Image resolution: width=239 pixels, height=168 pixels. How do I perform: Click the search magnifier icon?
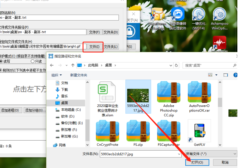[x=234, y=66]
